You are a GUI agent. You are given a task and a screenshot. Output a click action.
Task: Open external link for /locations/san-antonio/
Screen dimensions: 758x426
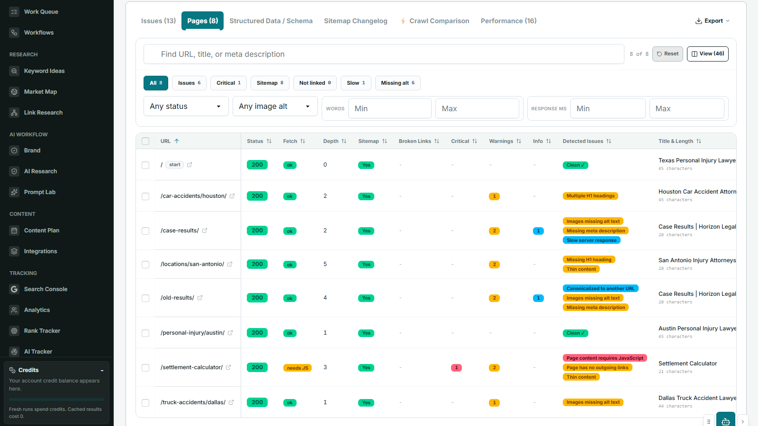(230, 264)
